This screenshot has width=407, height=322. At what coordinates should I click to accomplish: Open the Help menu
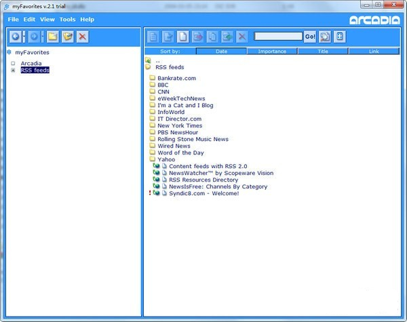pos(88,20)
